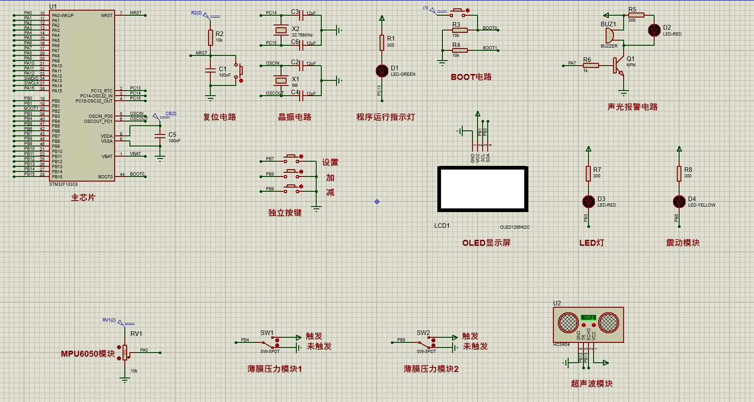Select resistor R3 10k
The image size is (754, 402).
(x=460, y=30)
